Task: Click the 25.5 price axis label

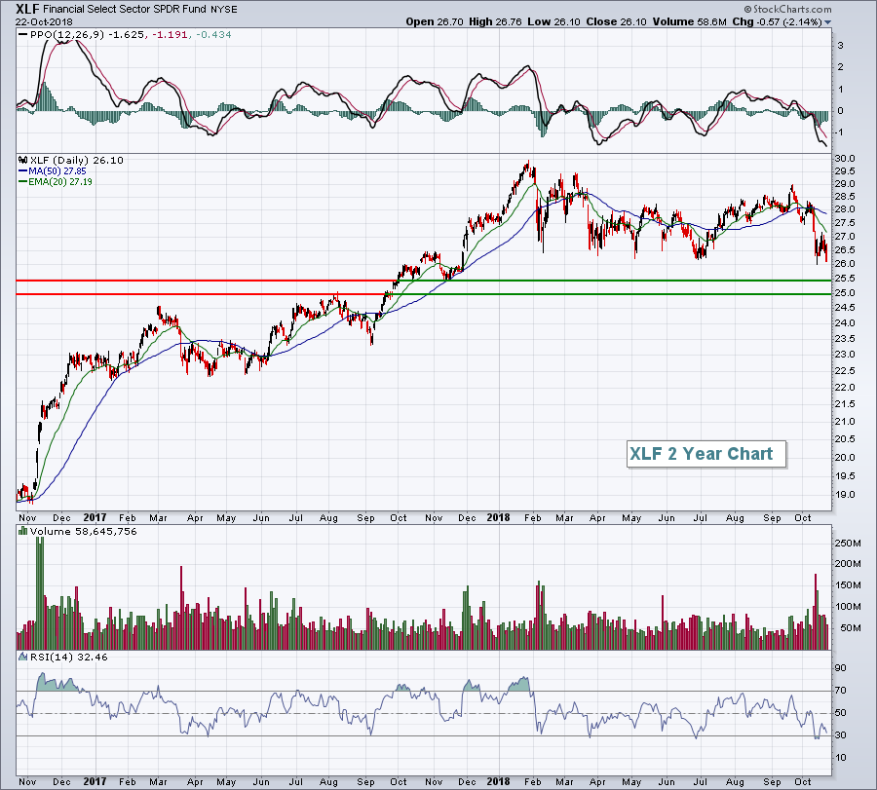Action: [845, 279]
